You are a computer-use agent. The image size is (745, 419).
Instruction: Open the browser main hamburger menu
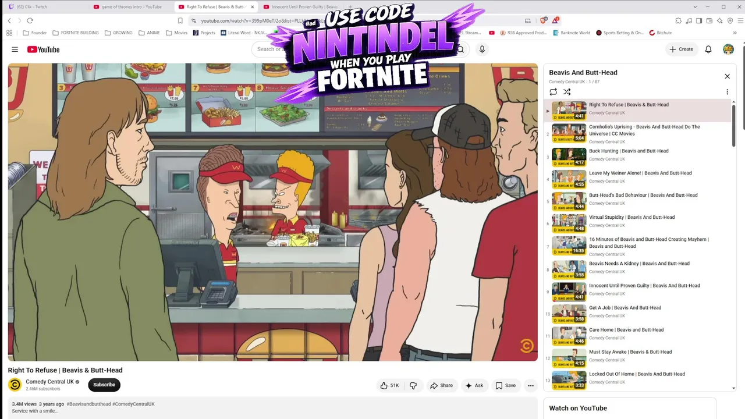[x=739, y=21]
